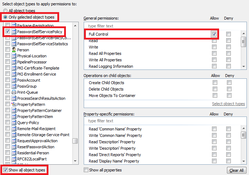
Task: Uncheck the PasswordSelfServicePolicy checkbox
Action: point(8,32)
